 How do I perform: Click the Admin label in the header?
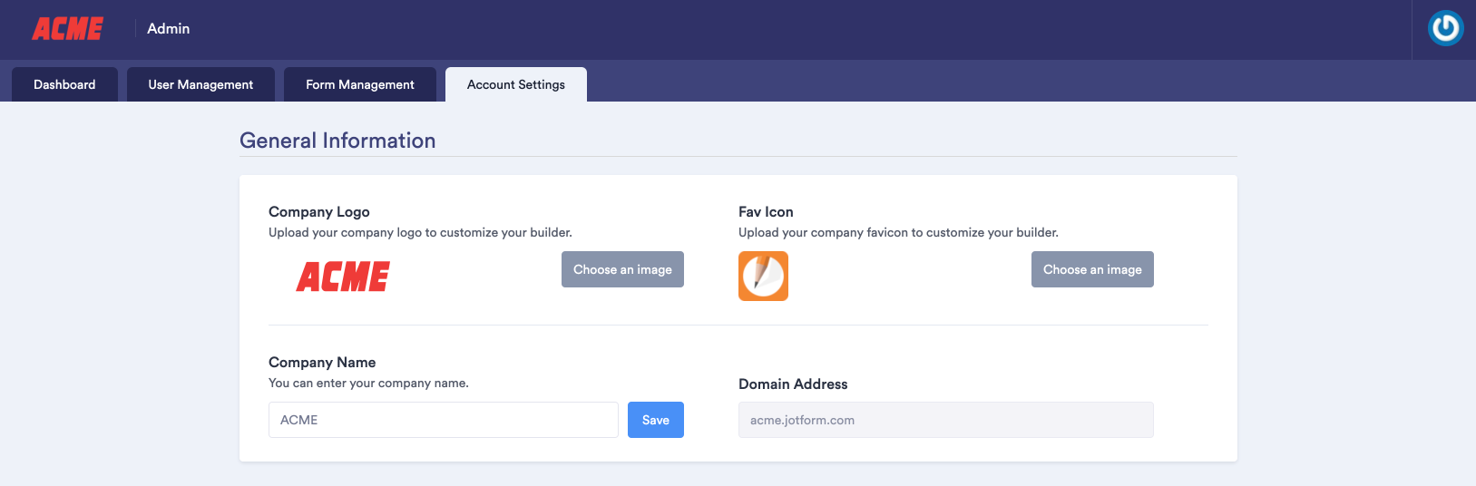tap(169, 29)
